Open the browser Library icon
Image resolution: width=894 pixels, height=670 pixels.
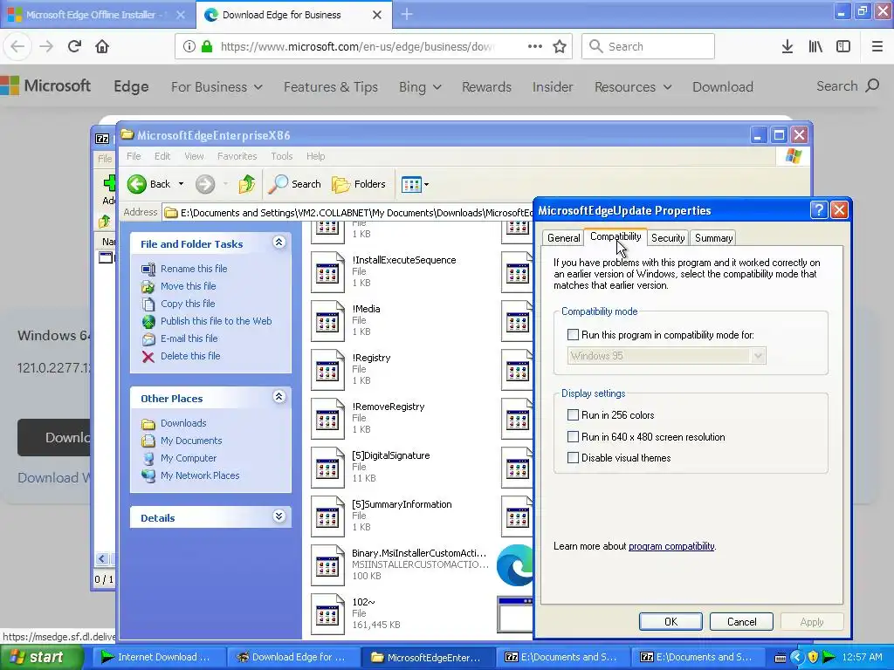coord(815,46)
